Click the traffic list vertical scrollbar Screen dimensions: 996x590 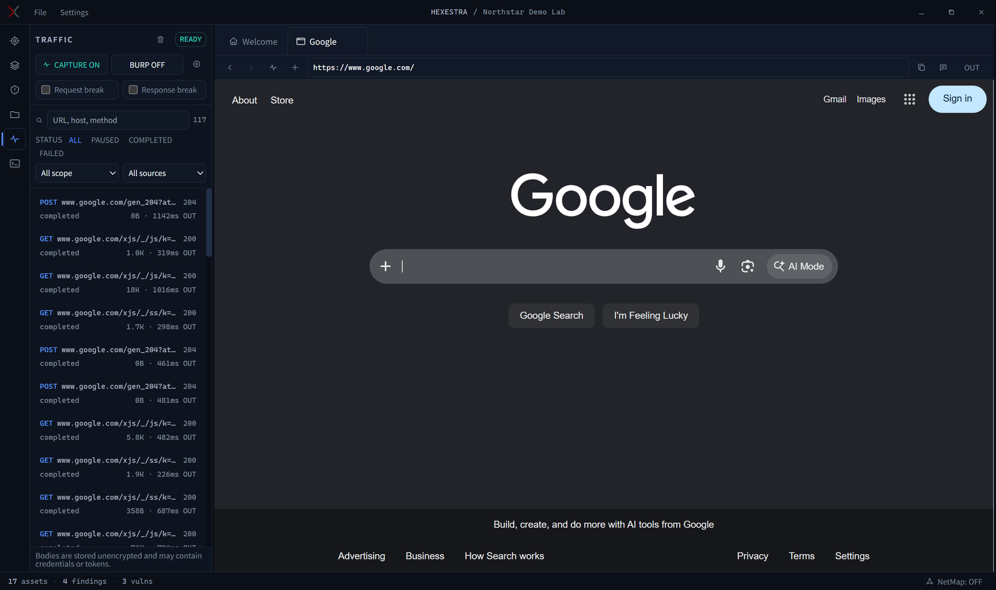[209, 223]
